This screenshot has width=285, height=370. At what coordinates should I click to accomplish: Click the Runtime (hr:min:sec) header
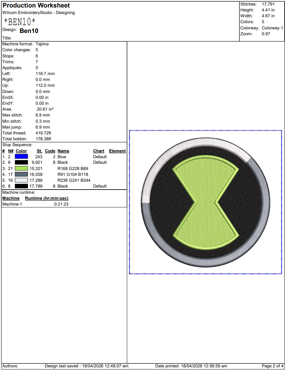pos(47,198)
